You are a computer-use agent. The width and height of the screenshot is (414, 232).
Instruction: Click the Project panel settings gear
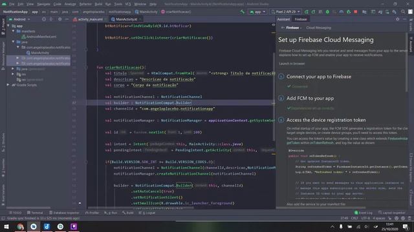tap(60, 19)
